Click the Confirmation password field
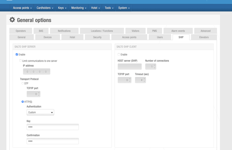The height and width of the screenshot is (150, 232). [53, 141]
